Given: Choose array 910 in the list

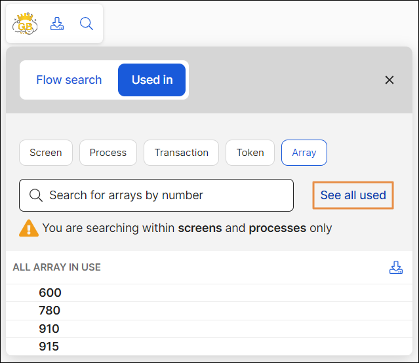Looking at the screenshot, I should point(50,329).
